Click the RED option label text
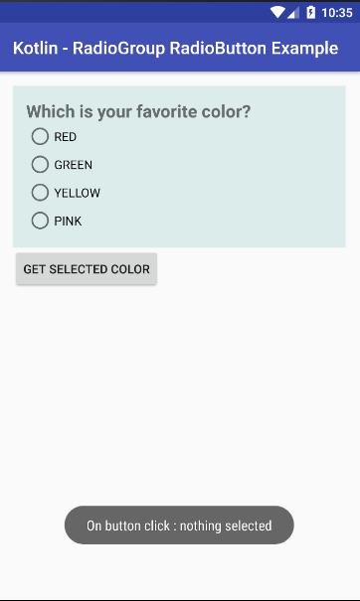This screenshot has height=601, width=360. coord(66,137)
